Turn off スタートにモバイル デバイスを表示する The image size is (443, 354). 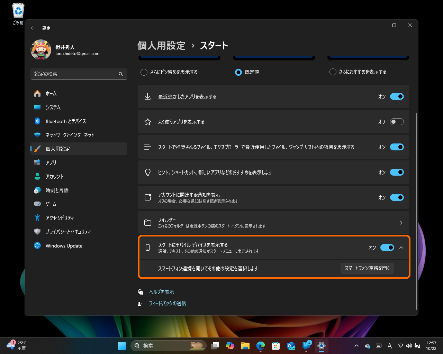point(387,248)
